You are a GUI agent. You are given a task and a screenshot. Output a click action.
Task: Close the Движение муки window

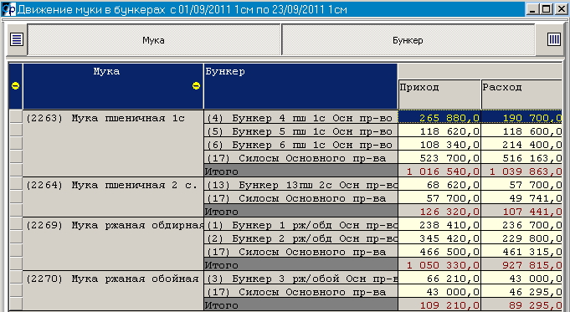tap(561, 9)
